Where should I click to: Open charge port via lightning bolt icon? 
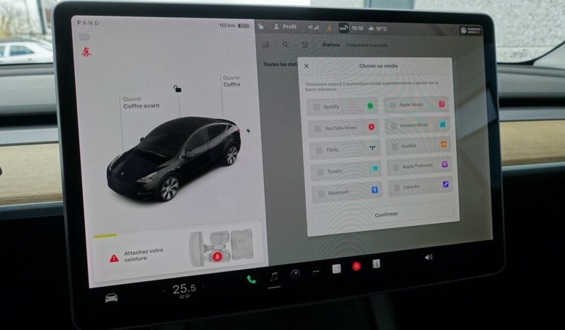tap(249, 130)
